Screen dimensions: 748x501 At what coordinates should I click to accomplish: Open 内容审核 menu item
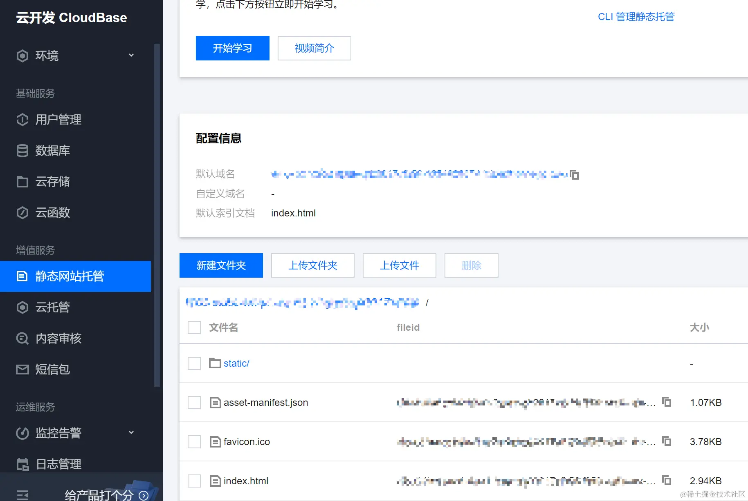point(75,338)
